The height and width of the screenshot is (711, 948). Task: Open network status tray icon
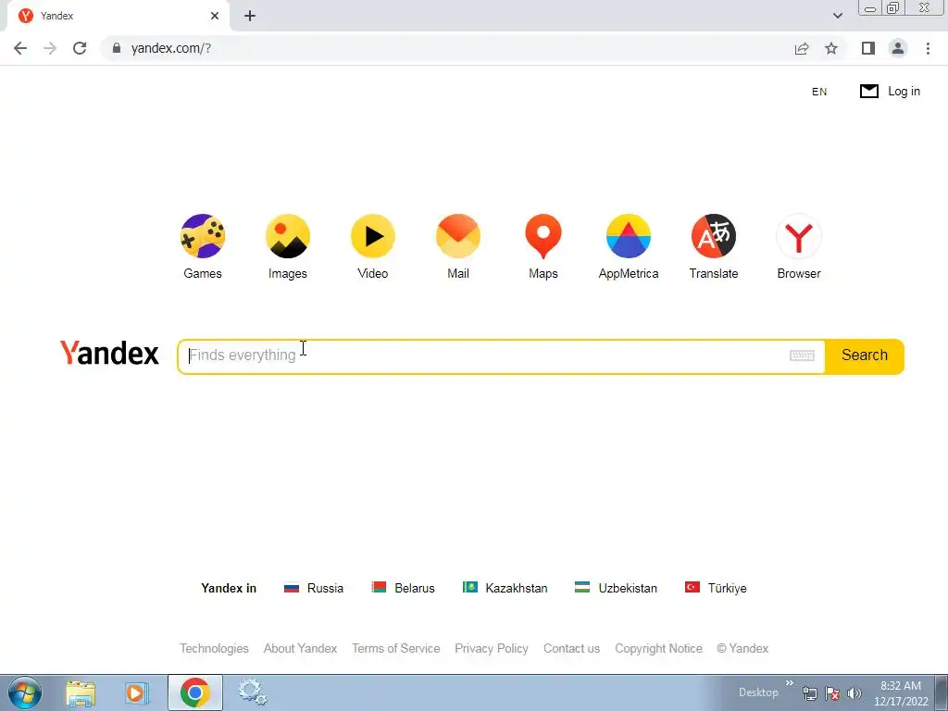coord(809,693)
